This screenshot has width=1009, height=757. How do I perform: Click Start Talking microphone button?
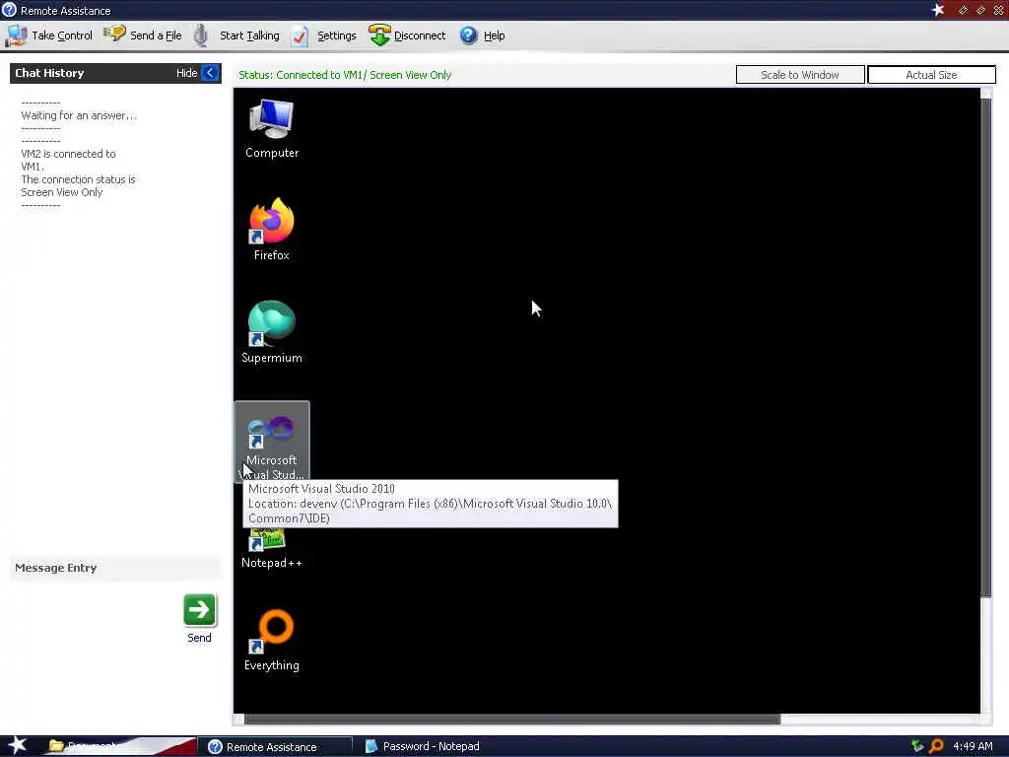236,35
